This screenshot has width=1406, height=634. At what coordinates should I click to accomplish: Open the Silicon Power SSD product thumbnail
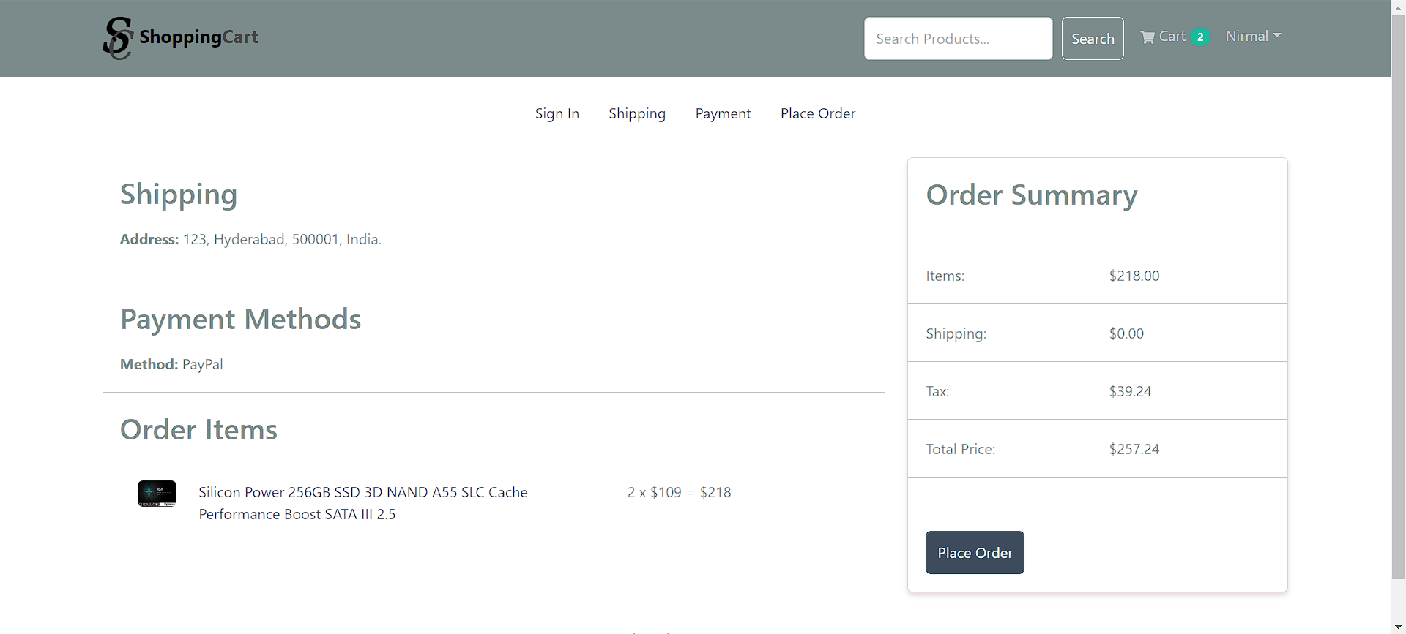(x=157, y=494)
